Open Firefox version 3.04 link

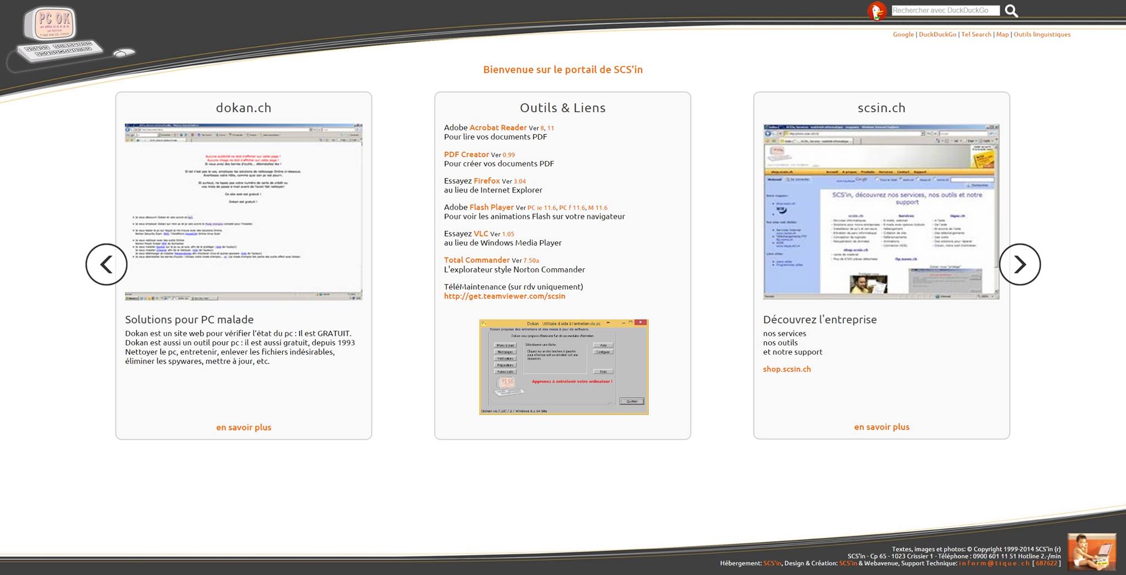(520, 181)
